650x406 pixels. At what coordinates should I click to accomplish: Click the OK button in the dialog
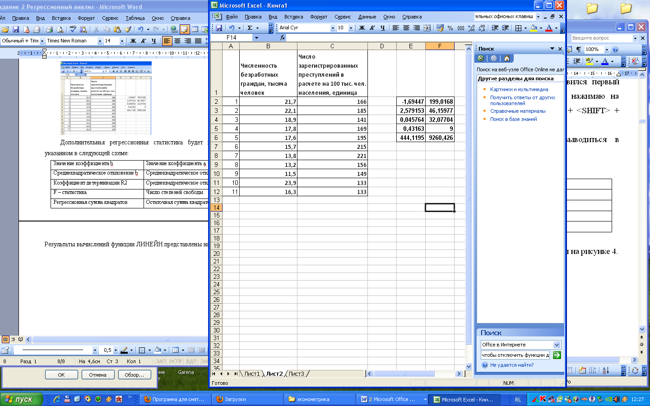point(61,375)
